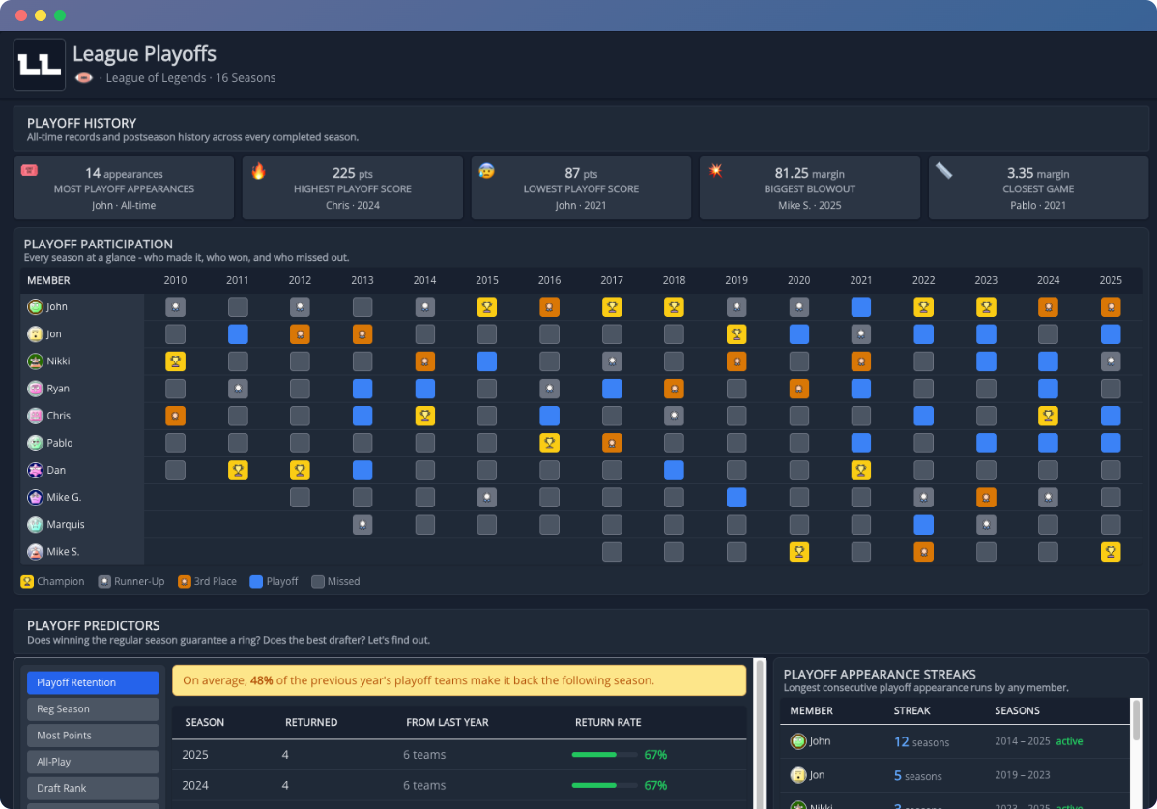Click the 2025 return rate progress bar

click(x=604, y=754)
